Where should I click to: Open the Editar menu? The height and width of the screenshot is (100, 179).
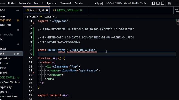click(x=12, y=3)
